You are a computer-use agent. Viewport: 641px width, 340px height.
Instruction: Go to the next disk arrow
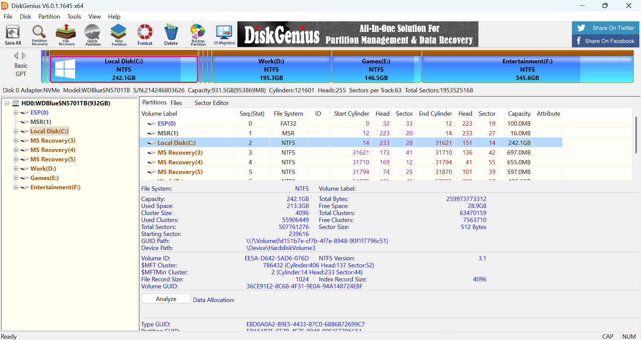[24, 56]
